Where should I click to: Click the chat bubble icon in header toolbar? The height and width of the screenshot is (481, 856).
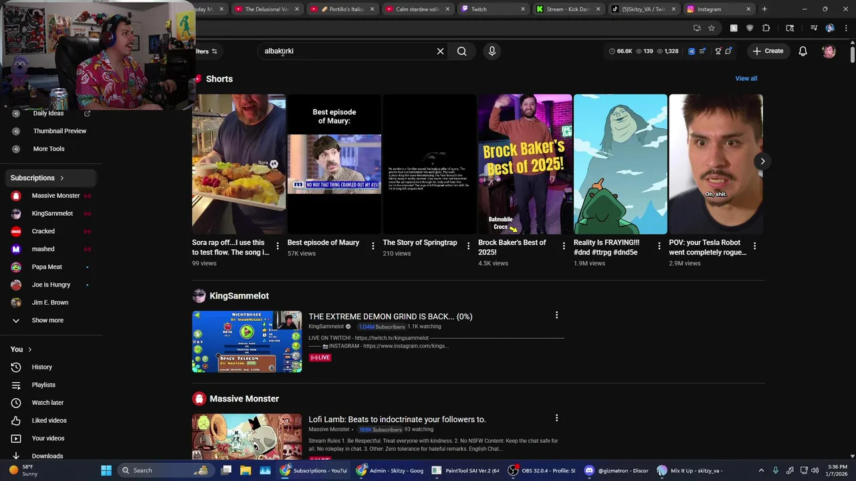[x=728, y=51]
